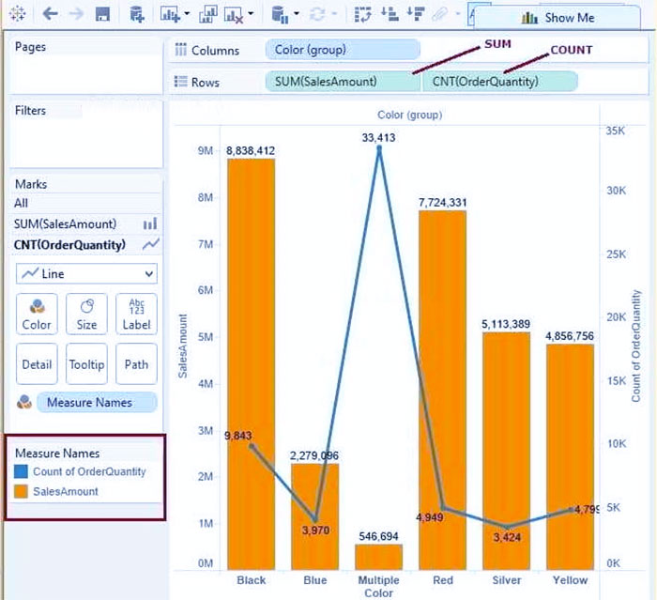Open the Clear Sheet dropdown arrow
The width and height of the screenshot is (657, 600).
(251, 13)
